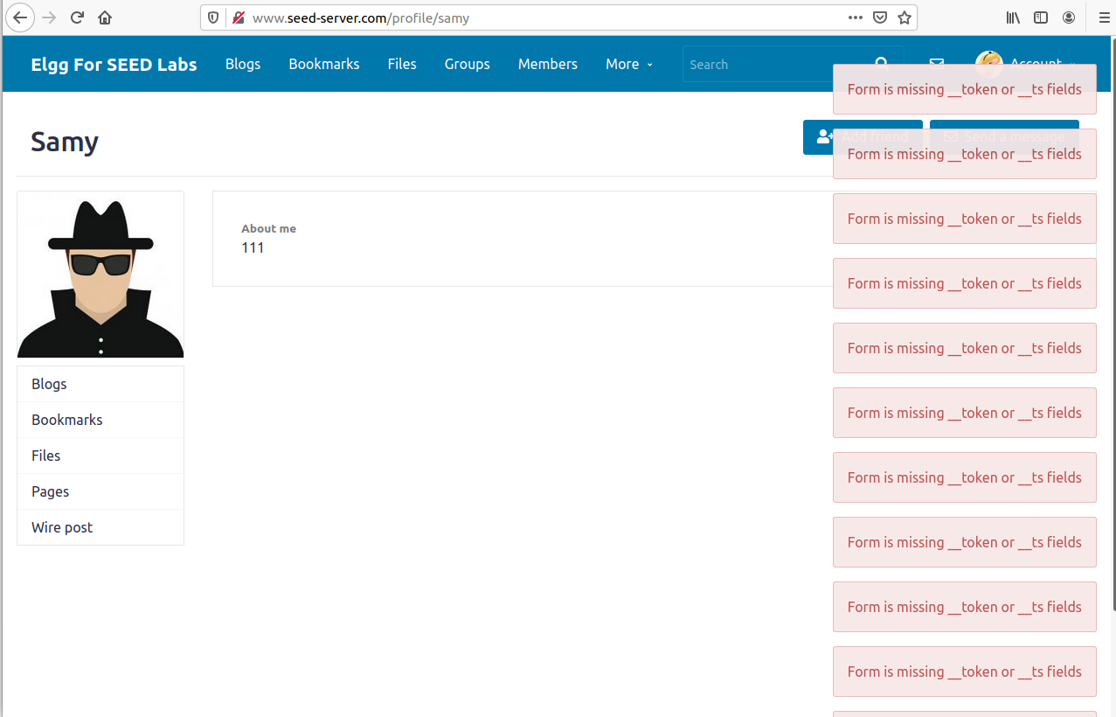Expand the Account dropdown
This screenshot has height=717, width=1116.
[x=1043, y=64]
